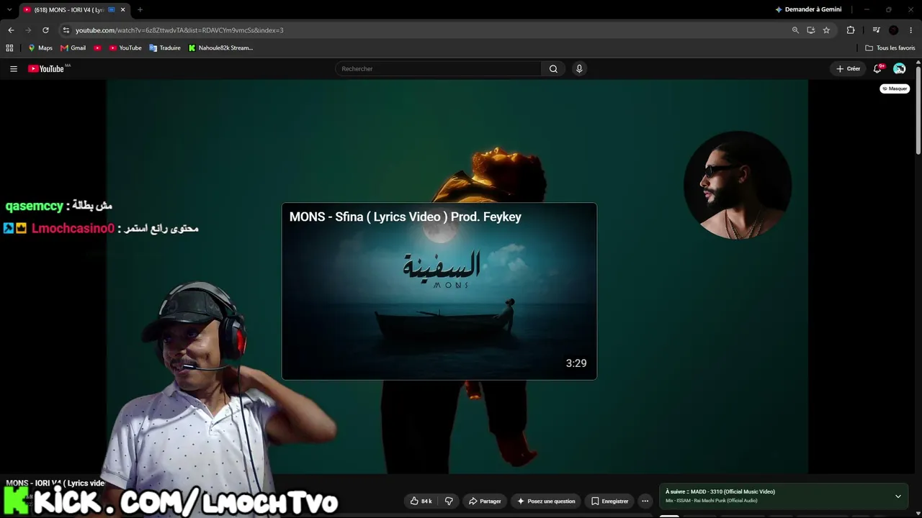Open the MONS - Sfina video card

(439, 291)
